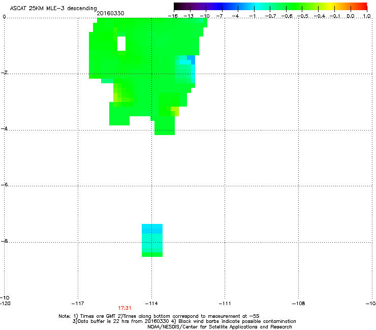Click the -0.4 label on the color bar
Screen dimensions: 376x330
coord(319,16)
